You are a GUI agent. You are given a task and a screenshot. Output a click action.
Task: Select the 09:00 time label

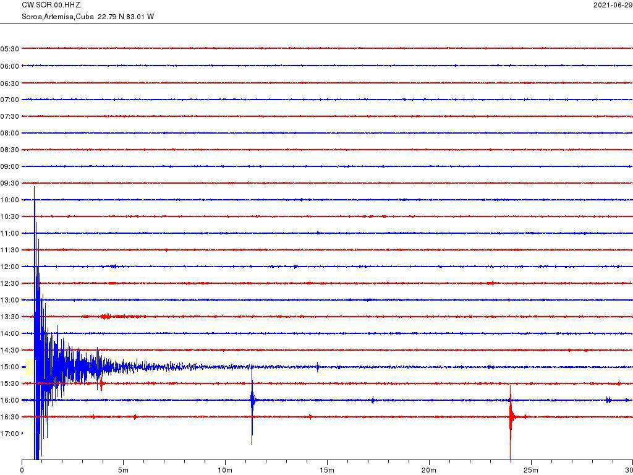[x=10, y=167]
